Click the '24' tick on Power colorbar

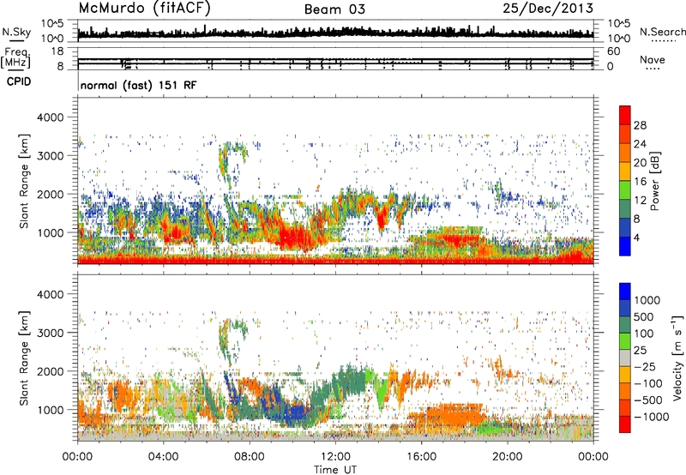coord(640,144)
